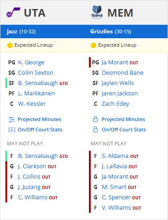View L. Markkanen in Jazz lineup
The height and width of the screenshot is (220, 168).
(36, 94)
